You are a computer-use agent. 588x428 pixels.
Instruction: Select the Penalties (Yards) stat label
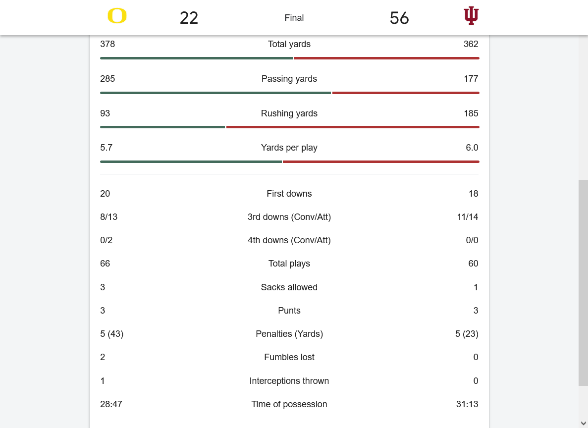(x=289, y=334)
